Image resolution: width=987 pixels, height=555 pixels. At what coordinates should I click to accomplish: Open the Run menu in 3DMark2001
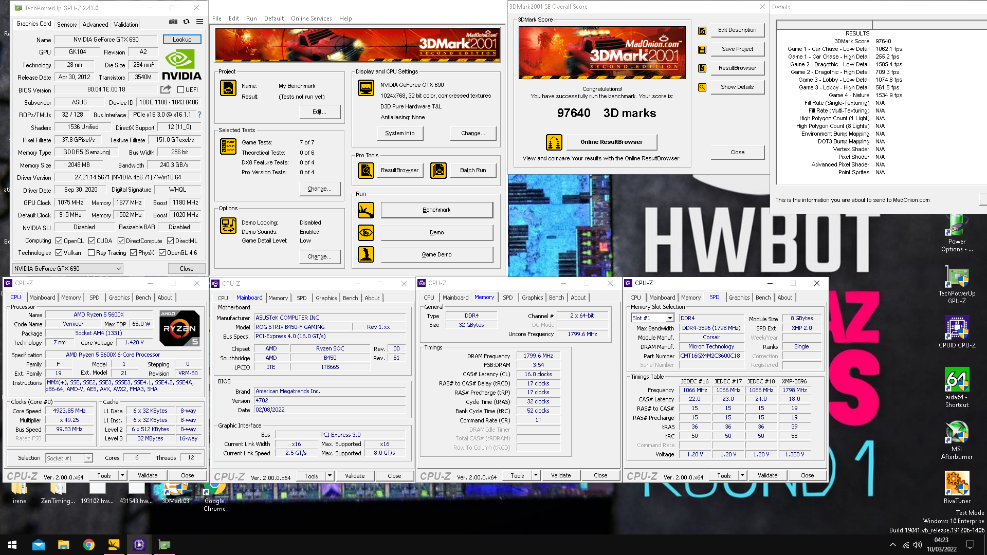click(x=251, y=18)
